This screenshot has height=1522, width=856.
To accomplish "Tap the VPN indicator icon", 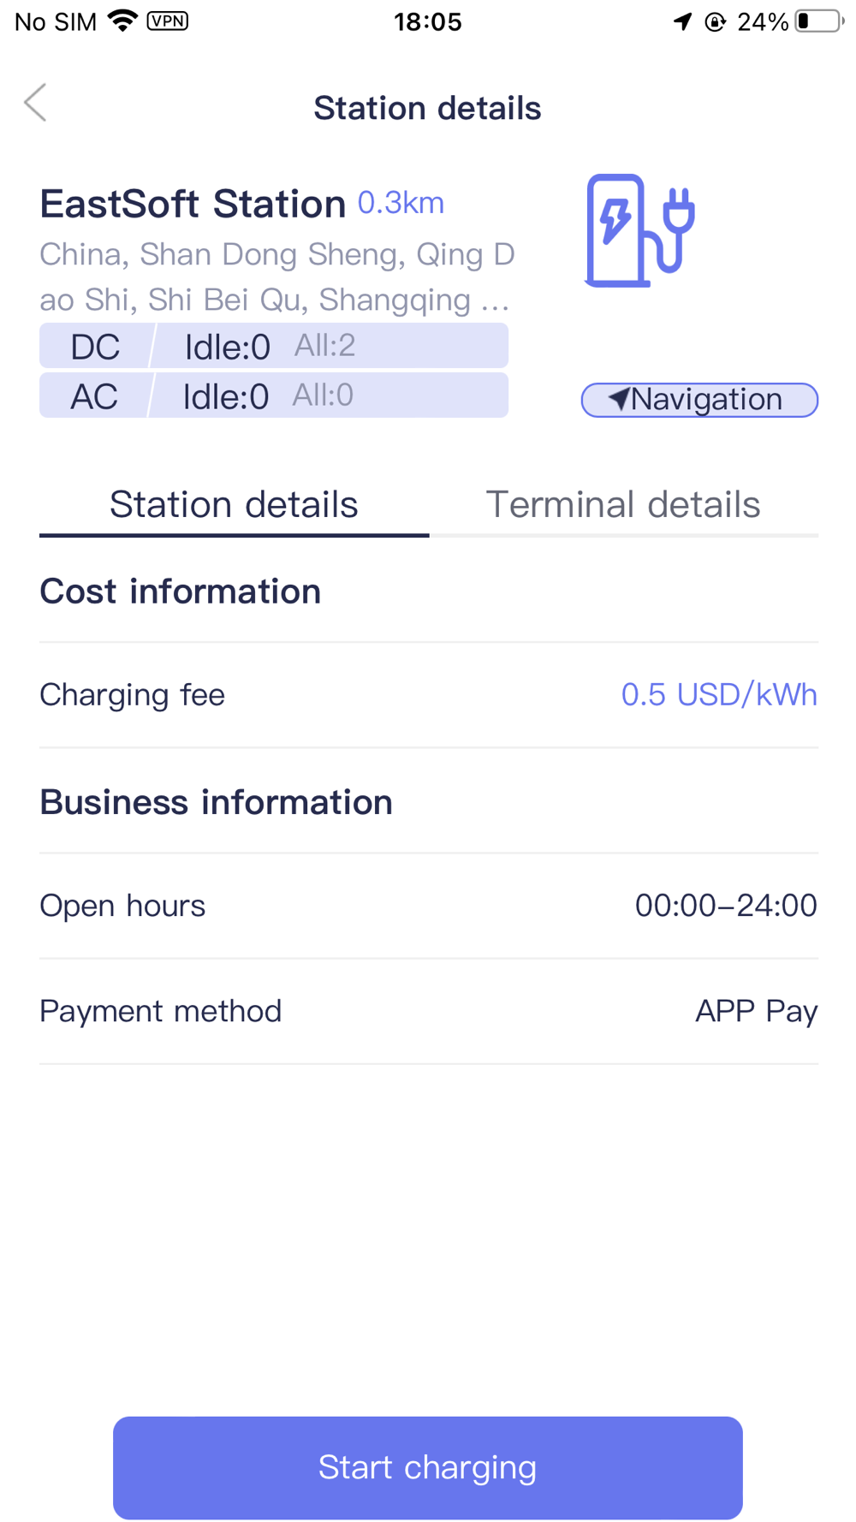I will pos(168,21).
